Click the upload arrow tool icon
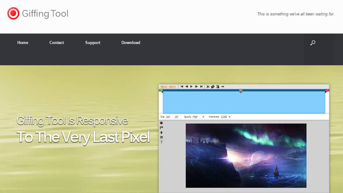 click(x=161, y=133)
